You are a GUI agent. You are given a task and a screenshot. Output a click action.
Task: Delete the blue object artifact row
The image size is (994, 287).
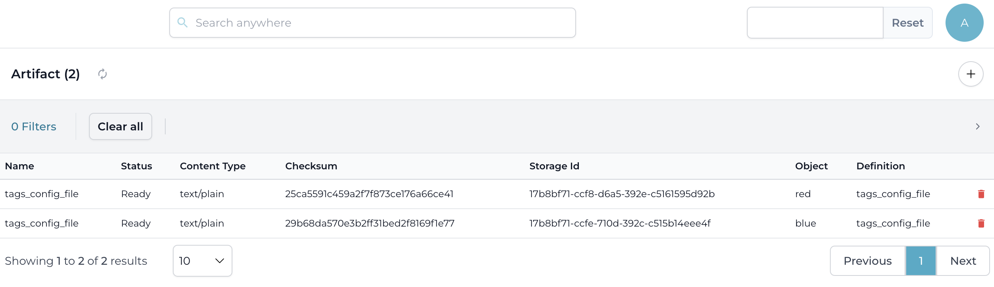[x=981, y=223]
